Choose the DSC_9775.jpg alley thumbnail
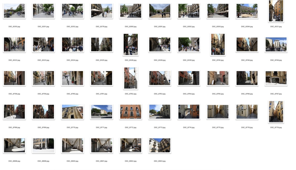The width and height of the screenshot is (296, 170). click(218, 112)
